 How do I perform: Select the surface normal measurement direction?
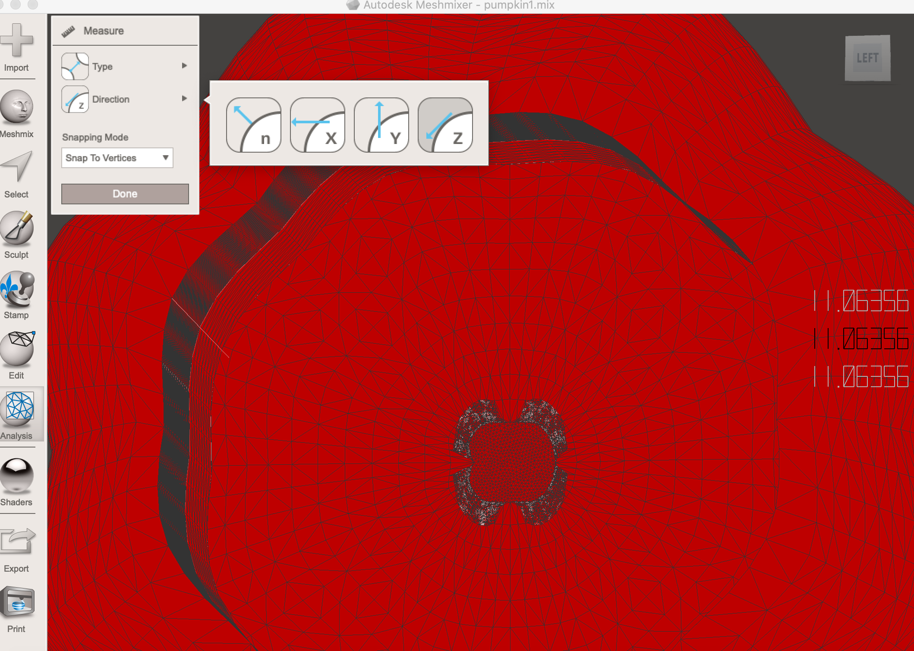pyautogui.click(x=254, y=125)
